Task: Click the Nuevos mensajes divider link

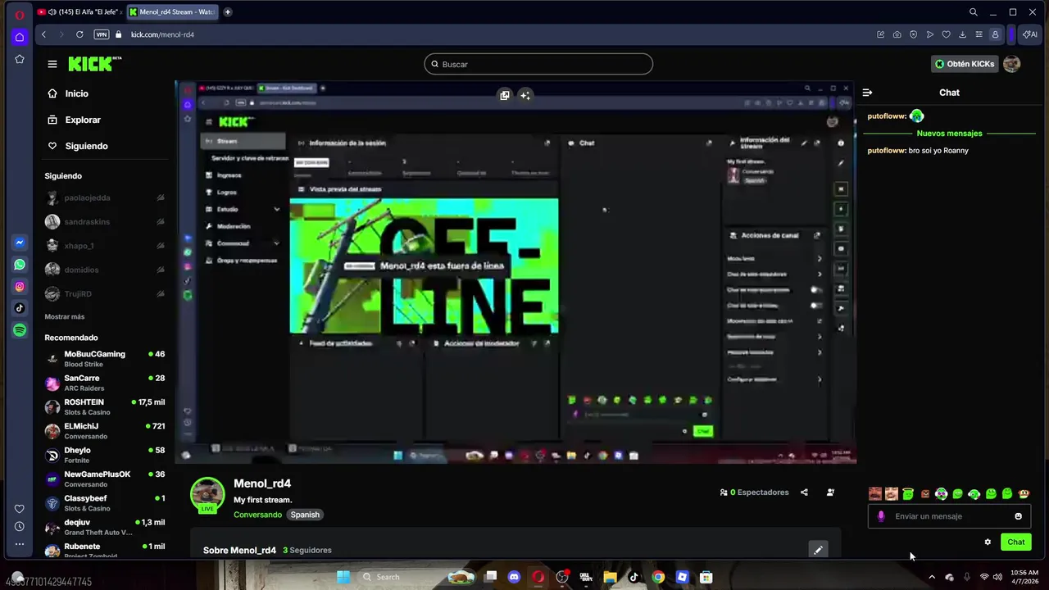Action: coord(949,133)
